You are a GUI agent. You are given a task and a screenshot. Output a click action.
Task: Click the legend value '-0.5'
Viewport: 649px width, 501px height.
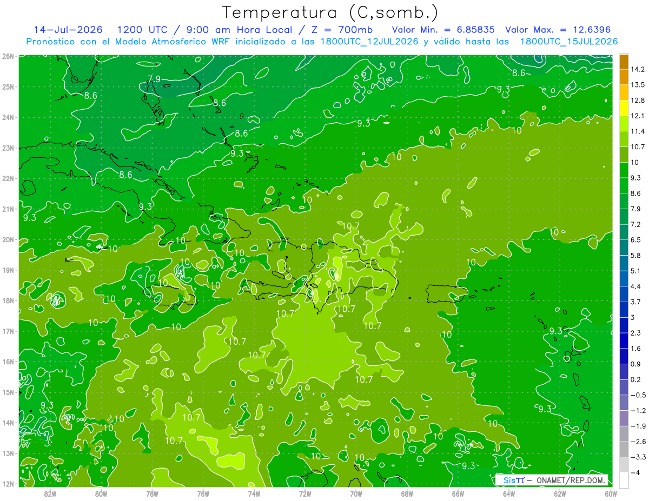[x=638, y=395]
